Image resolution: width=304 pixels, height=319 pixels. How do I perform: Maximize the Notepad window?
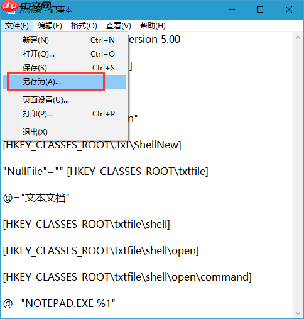point(260,9)
